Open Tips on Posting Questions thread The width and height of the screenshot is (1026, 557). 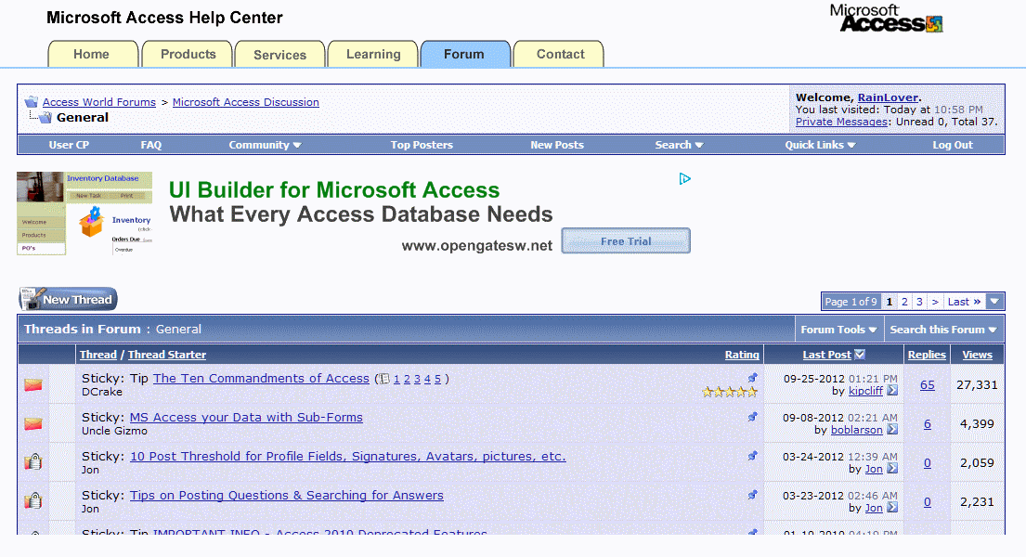click(x=287, y=496)
